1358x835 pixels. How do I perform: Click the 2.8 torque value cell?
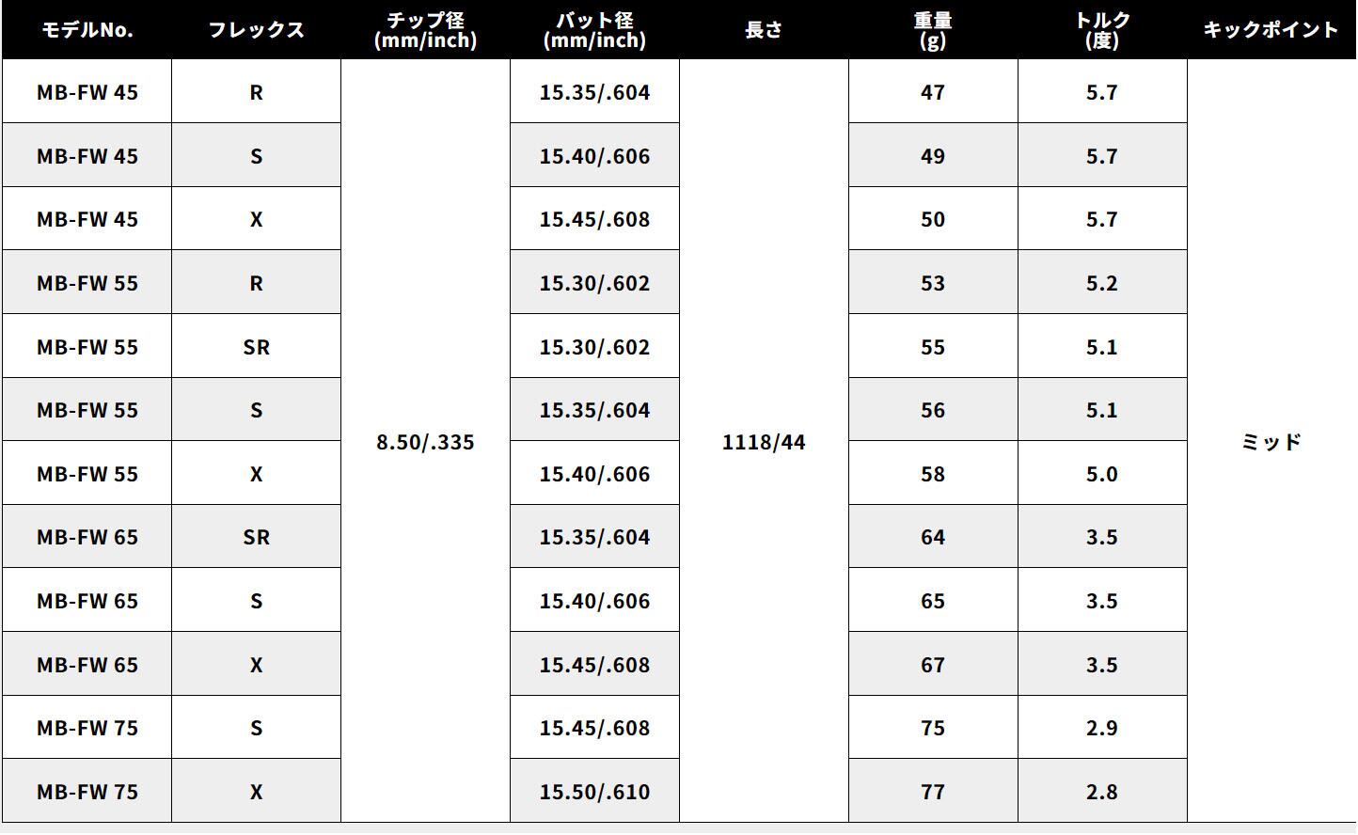coord(1102,792)
